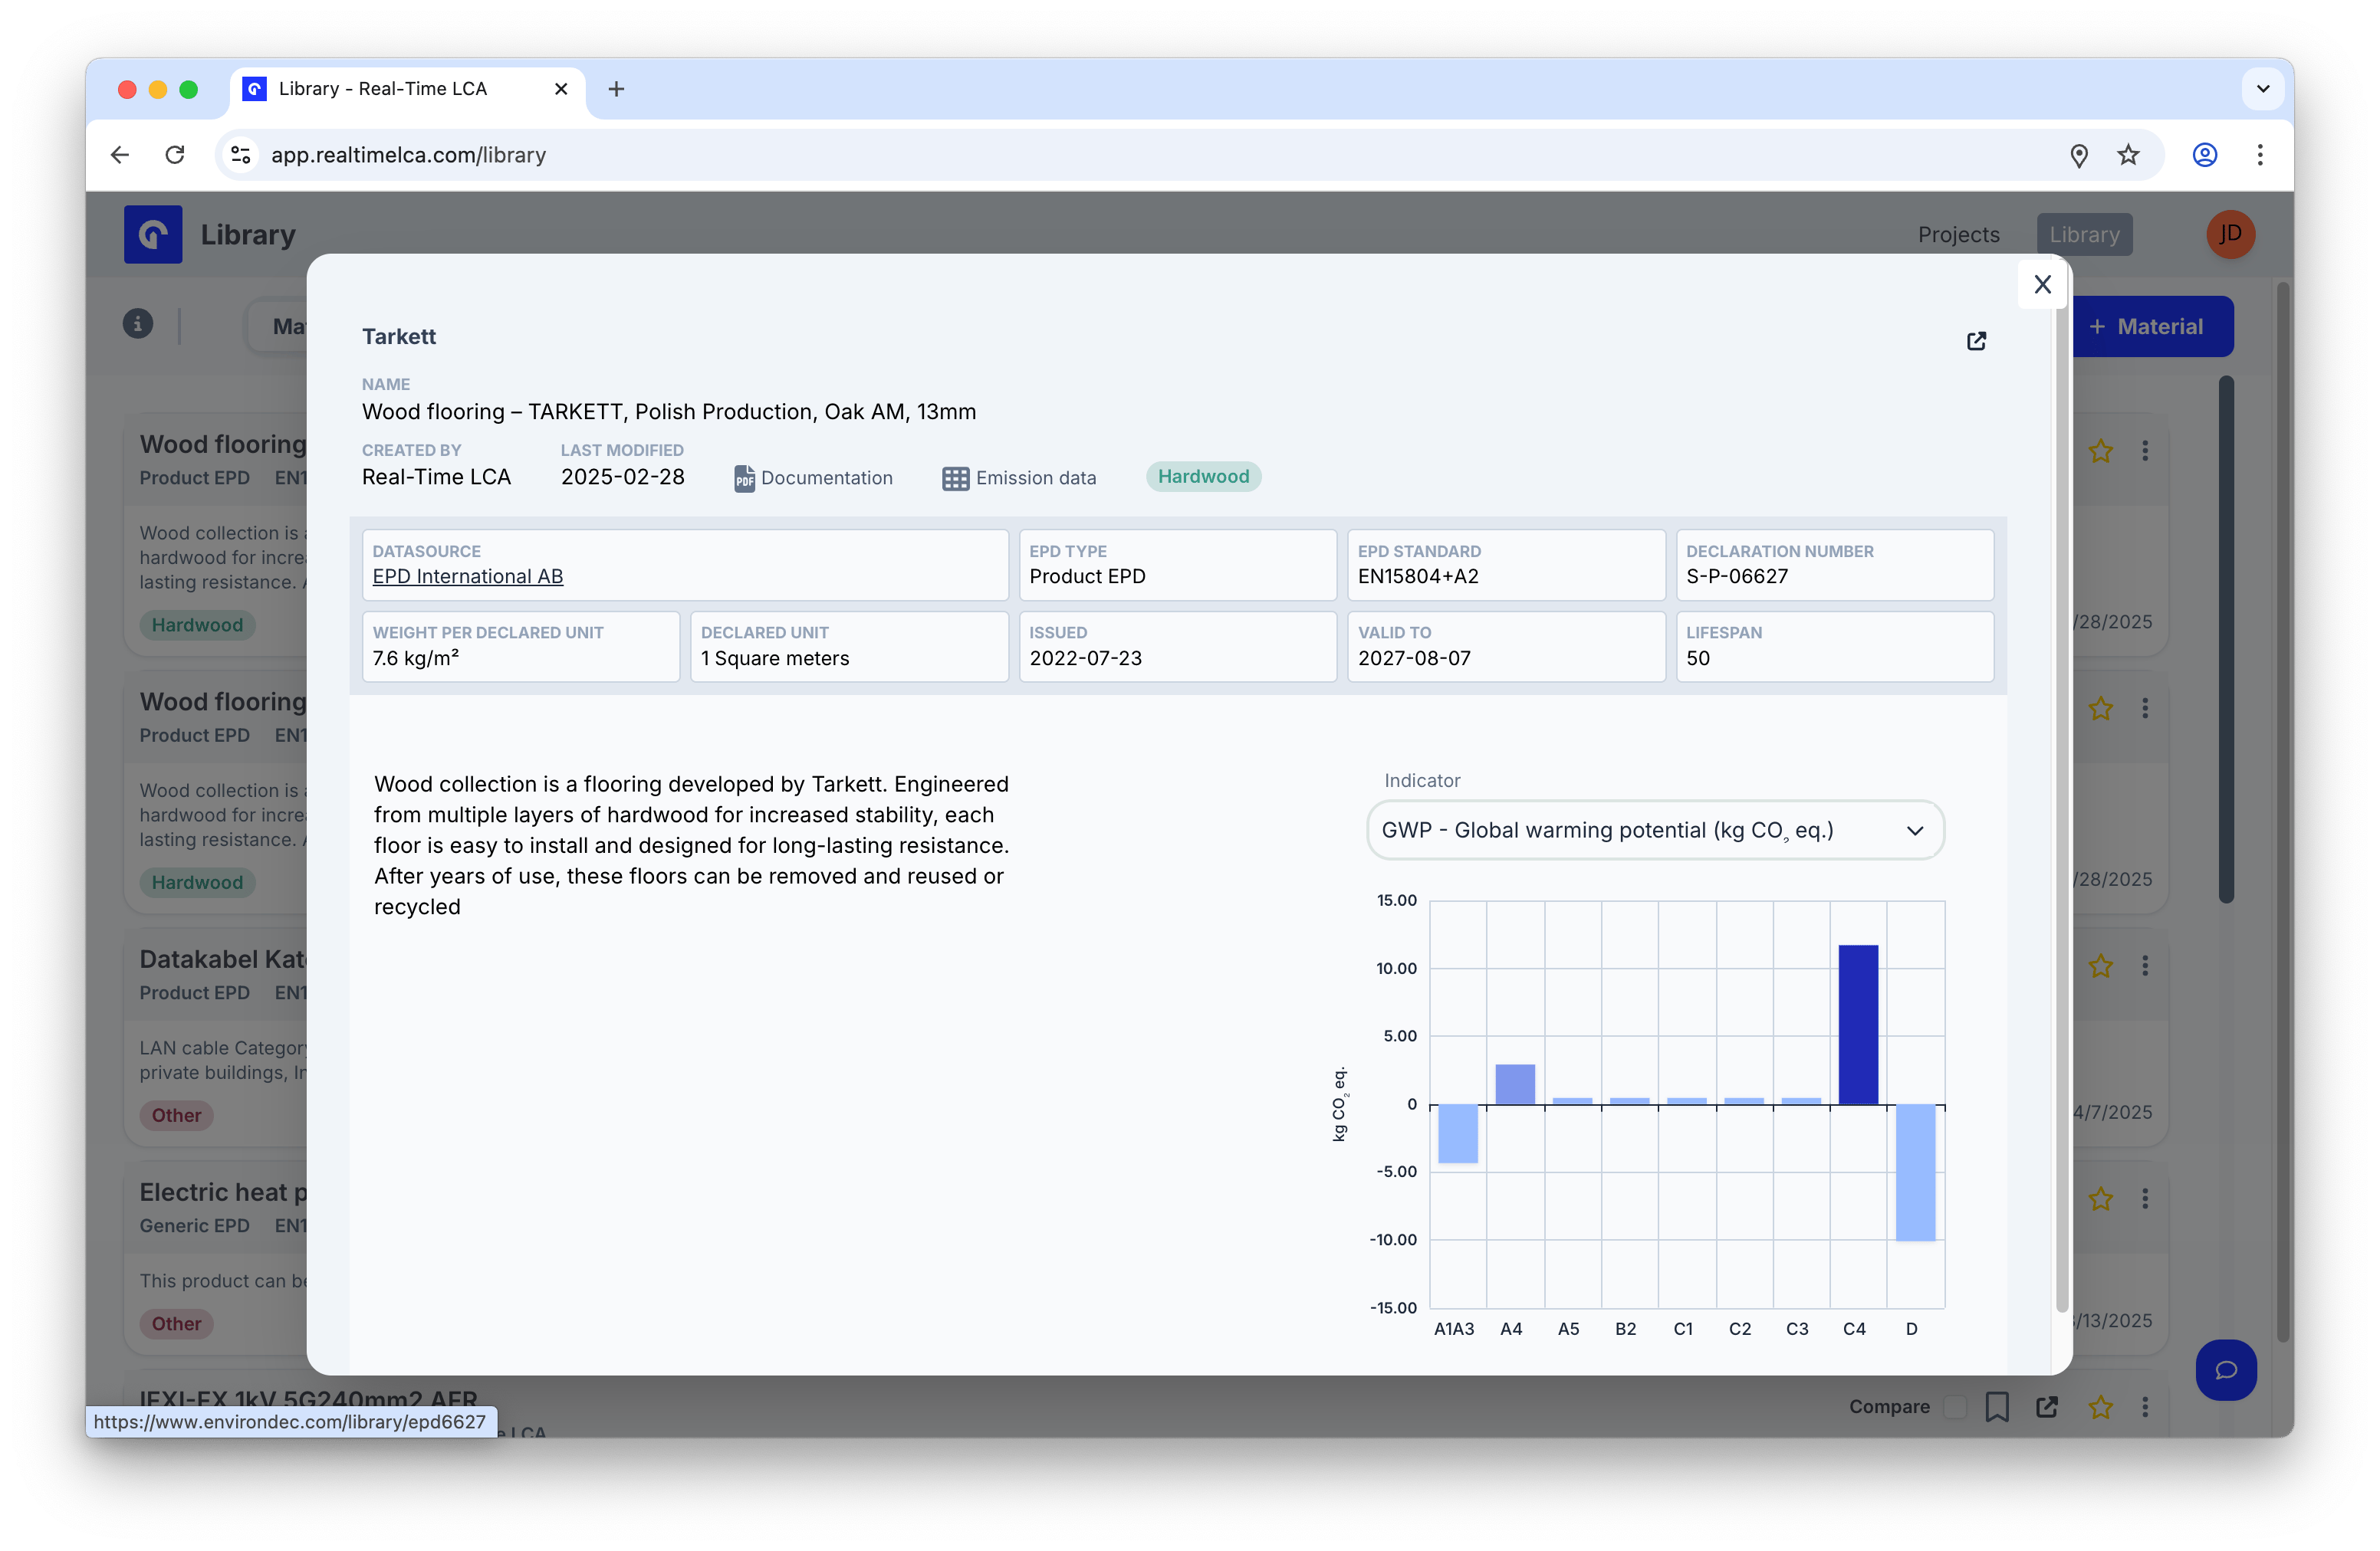Open a new browser tab

[616, 89]
